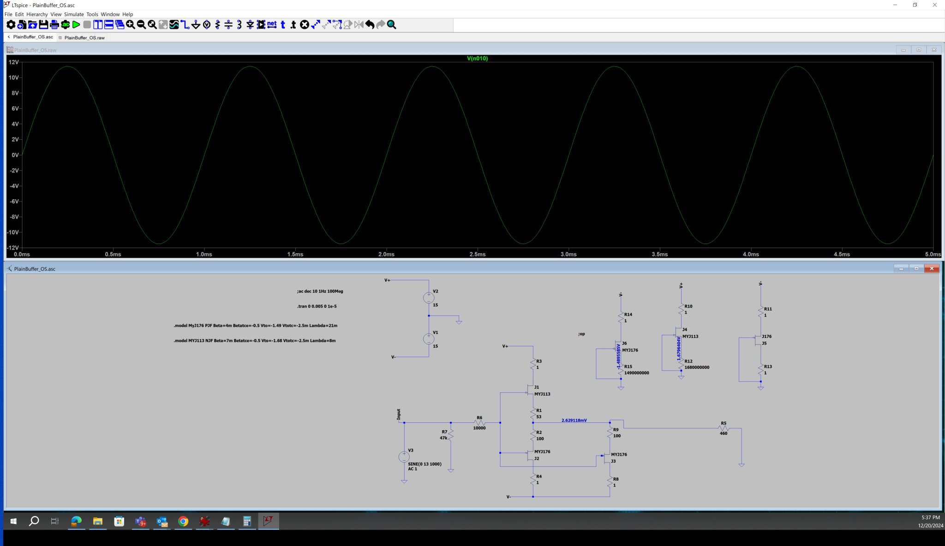
Task: Click the .model MYJ113 NJF directive
Action: pos(254,341)
